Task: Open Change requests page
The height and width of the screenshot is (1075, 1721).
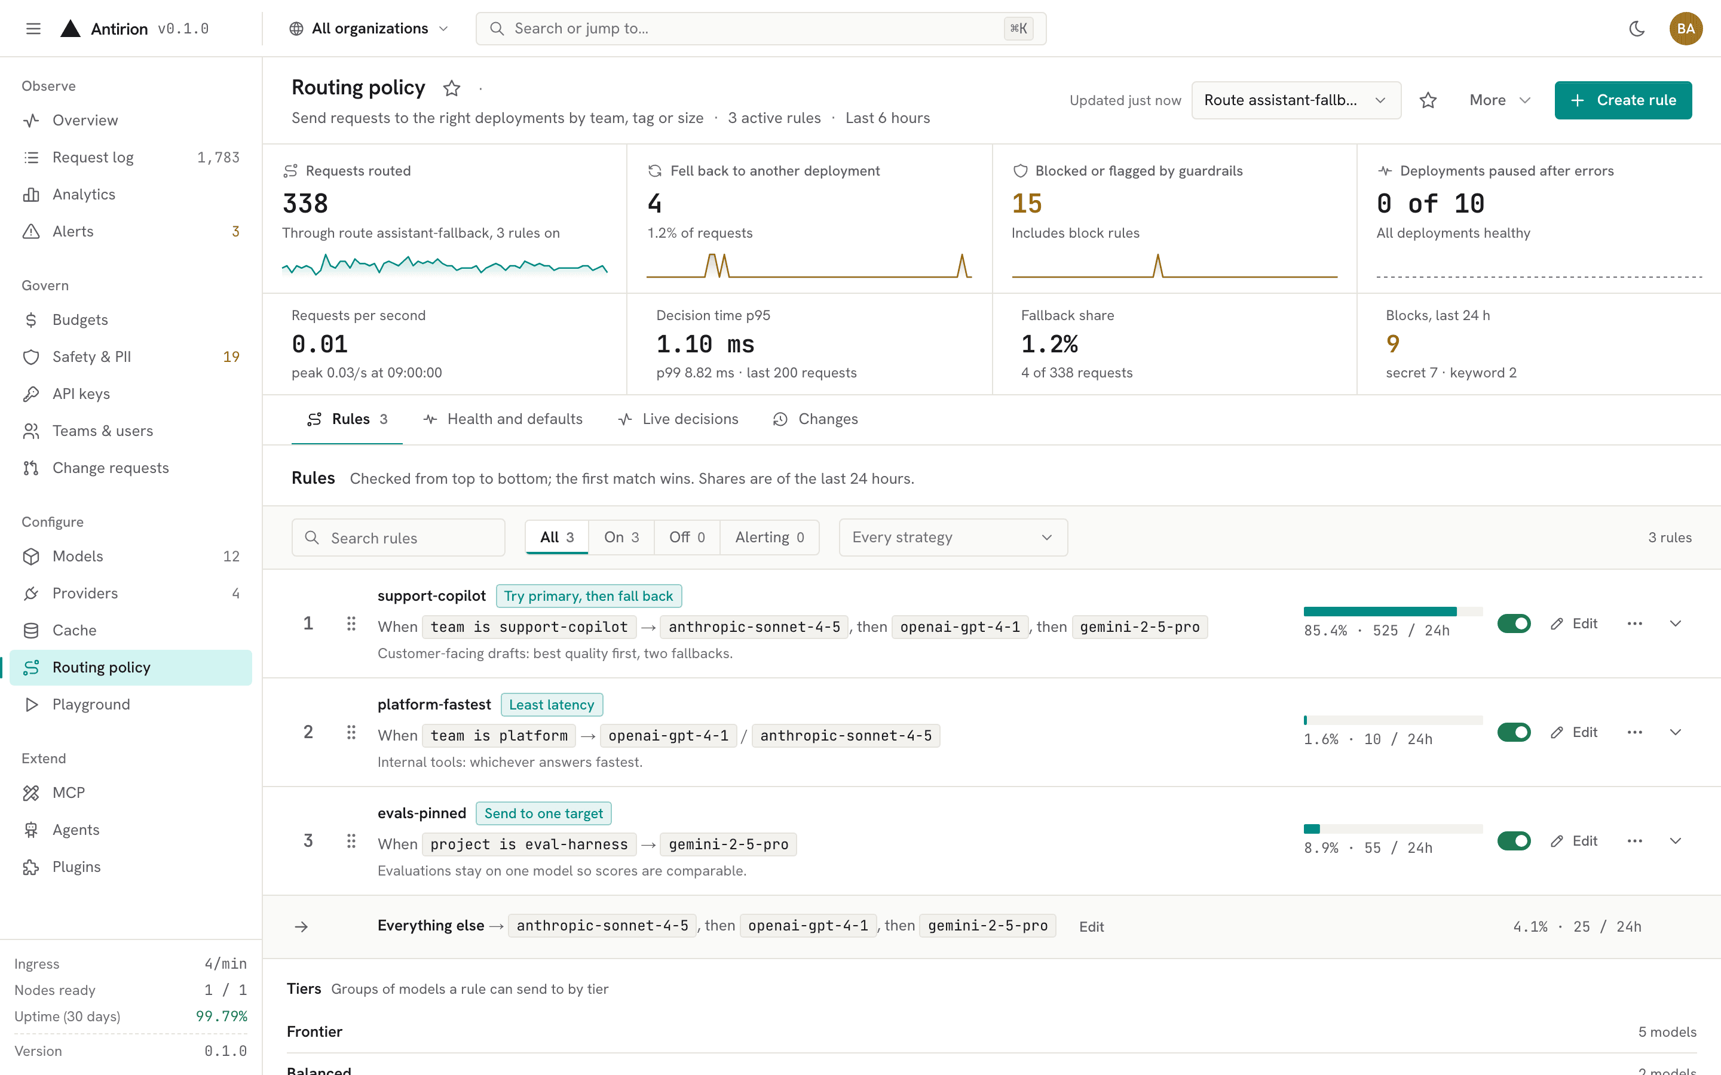Action: [x=131, y=468]
